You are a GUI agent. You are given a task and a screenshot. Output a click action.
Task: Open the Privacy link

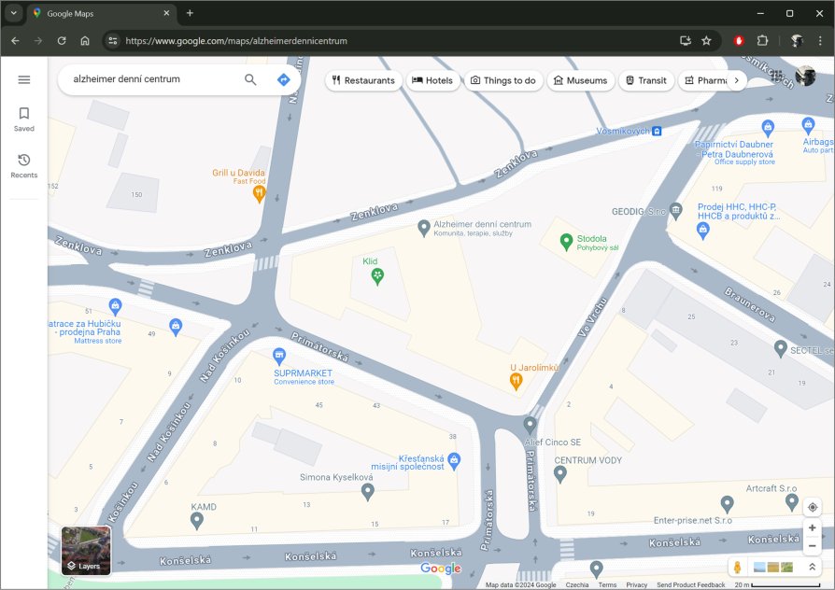pos(636,584)
